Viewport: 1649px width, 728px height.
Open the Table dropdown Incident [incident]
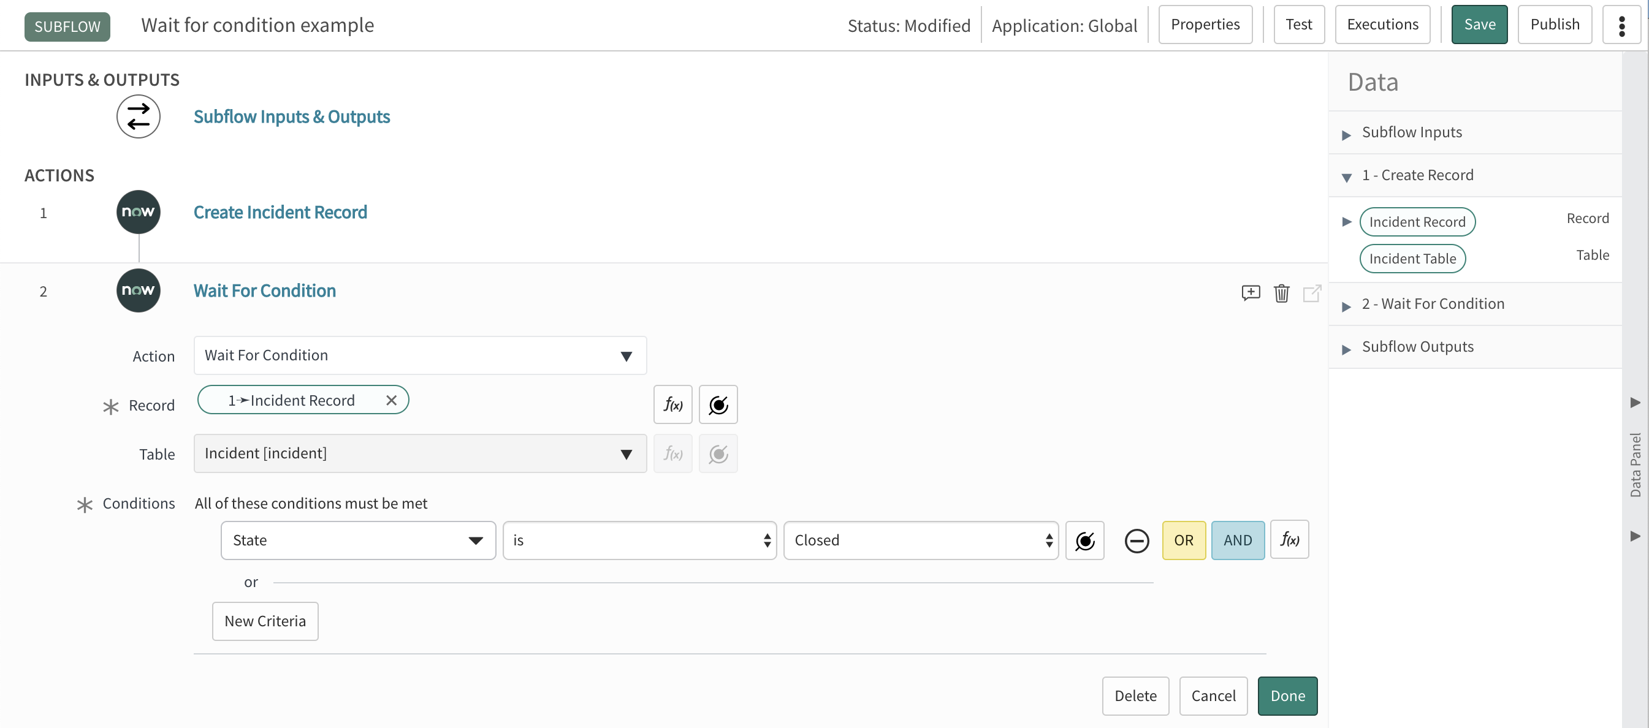click(420, 453)
